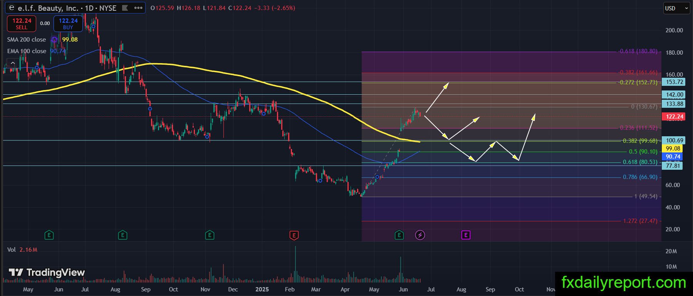The height and width of the screenshot is (296, 693).
Task: Click the Vol 2.16 M volume label
Action: (x=22, y=250)
